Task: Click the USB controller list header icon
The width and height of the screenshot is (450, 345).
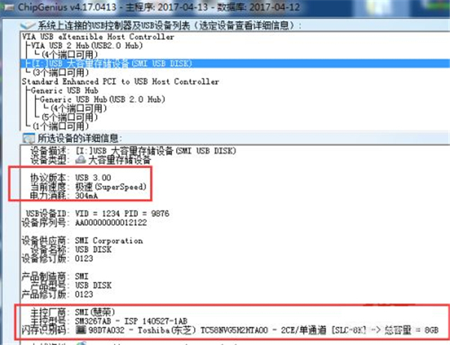Action: (x=28, y=25)
